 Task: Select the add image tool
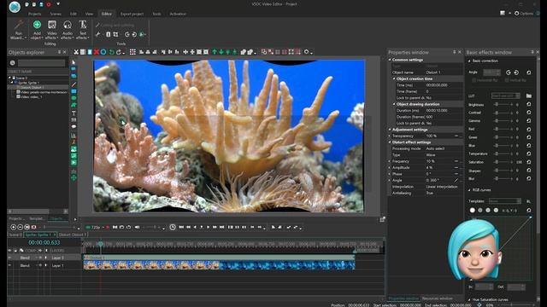pyautogui.click(x=74, y=149)
